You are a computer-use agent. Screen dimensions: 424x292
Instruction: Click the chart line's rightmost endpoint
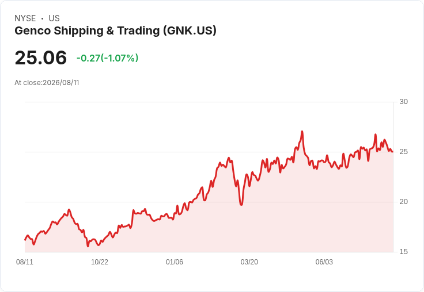click(x=392, y=152)
